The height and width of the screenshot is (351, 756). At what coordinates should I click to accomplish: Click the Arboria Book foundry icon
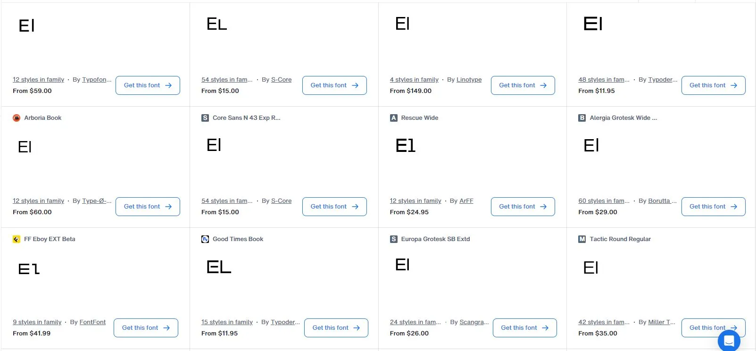point(17,118)
